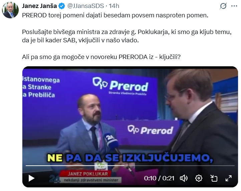Play the embedded tweet video
The image size is (241, 191).
coord(31,178)
